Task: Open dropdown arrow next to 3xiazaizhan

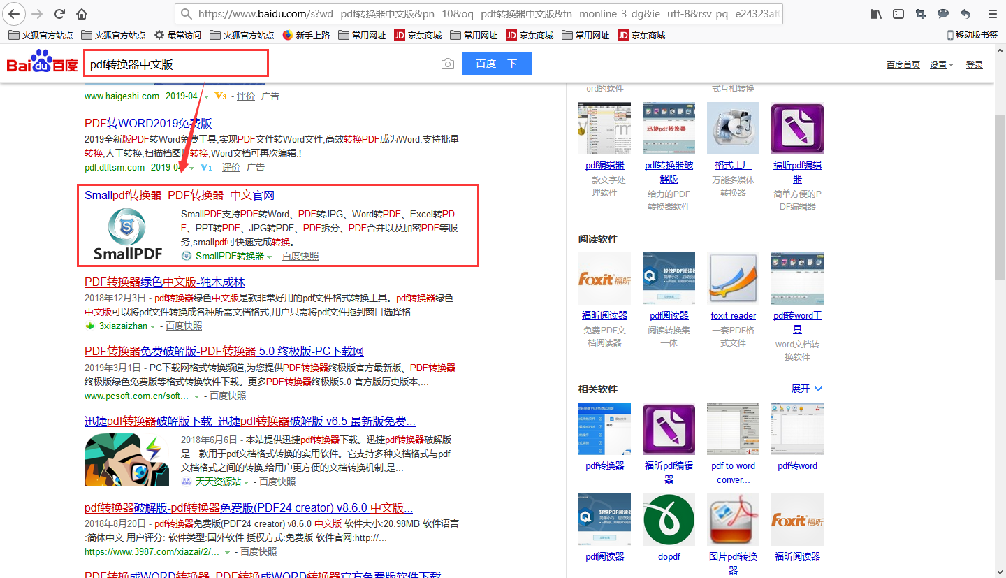Action: click(x=153, y=326)
